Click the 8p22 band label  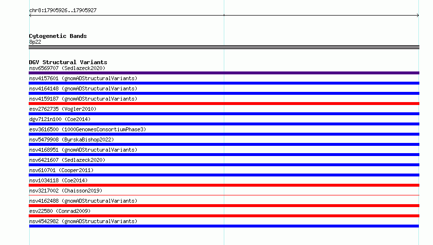pyautogui.click(x=35, y=42)
